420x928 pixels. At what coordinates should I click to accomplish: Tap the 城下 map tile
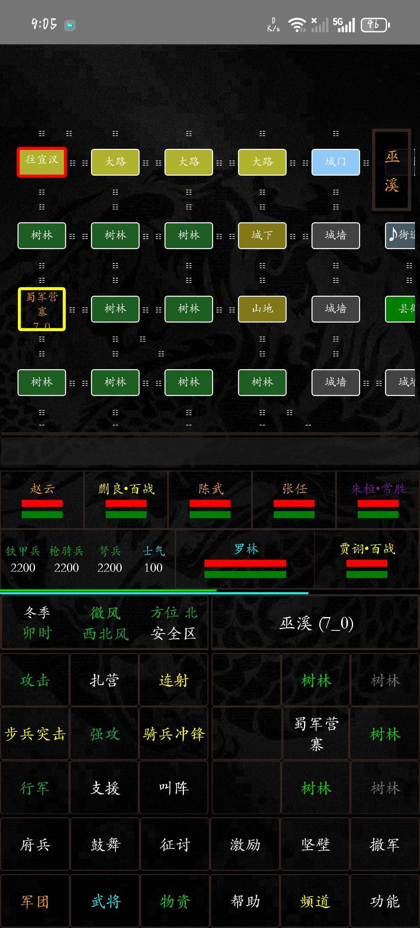click(262, 235)
